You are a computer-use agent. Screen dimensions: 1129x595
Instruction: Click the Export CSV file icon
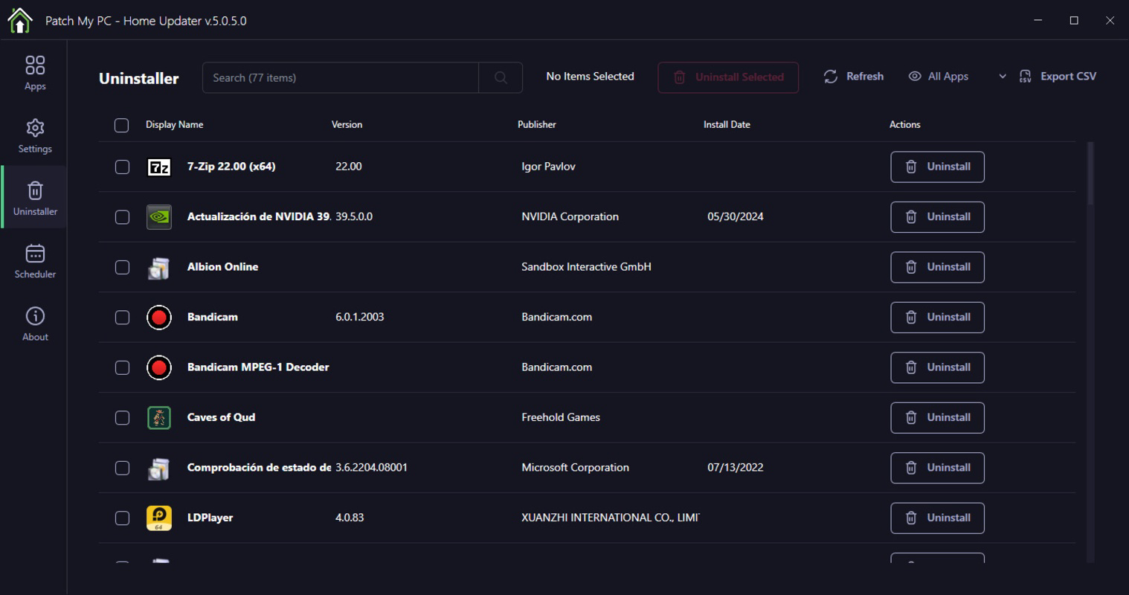tap(1026, 77)
